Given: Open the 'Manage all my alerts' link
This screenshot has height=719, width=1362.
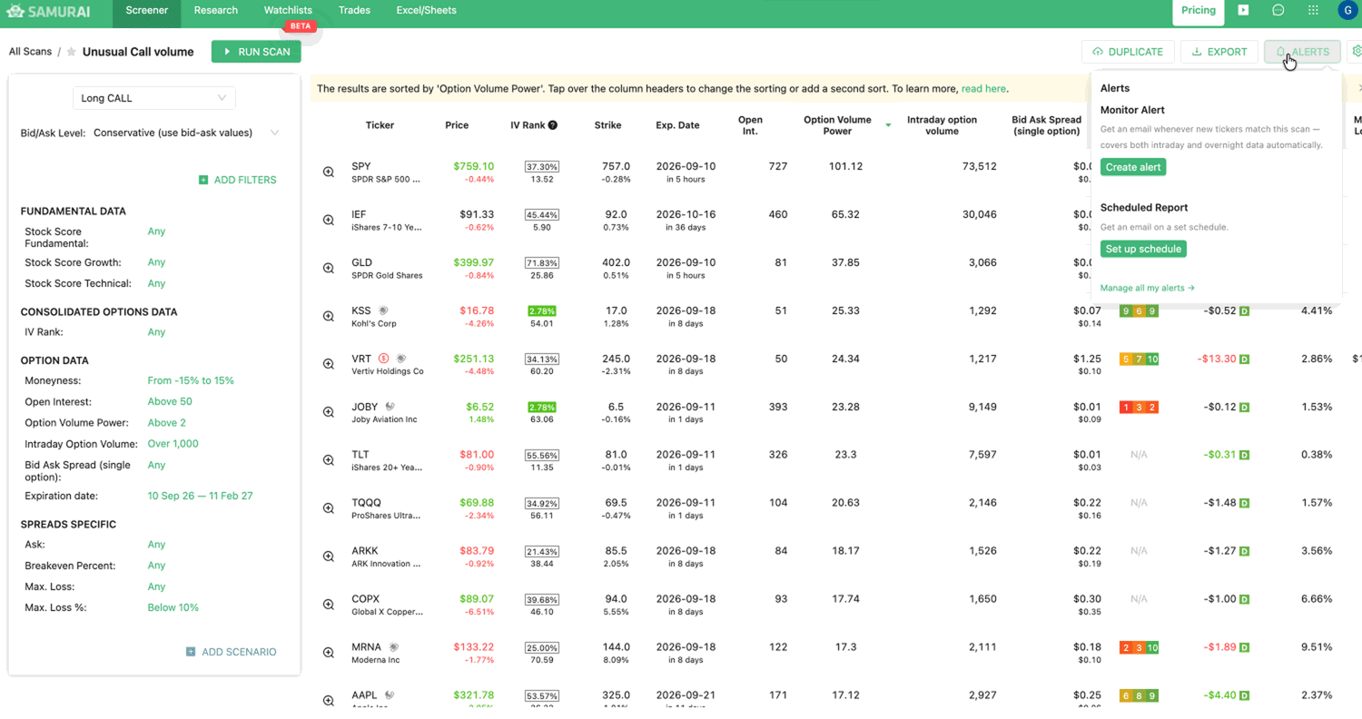Looking at the screenshot, I should (x=1148, y=288).
